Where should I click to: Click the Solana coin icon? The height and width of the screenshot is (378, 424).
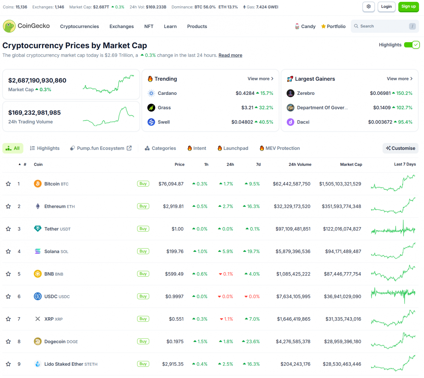click(x=38, y=251)
